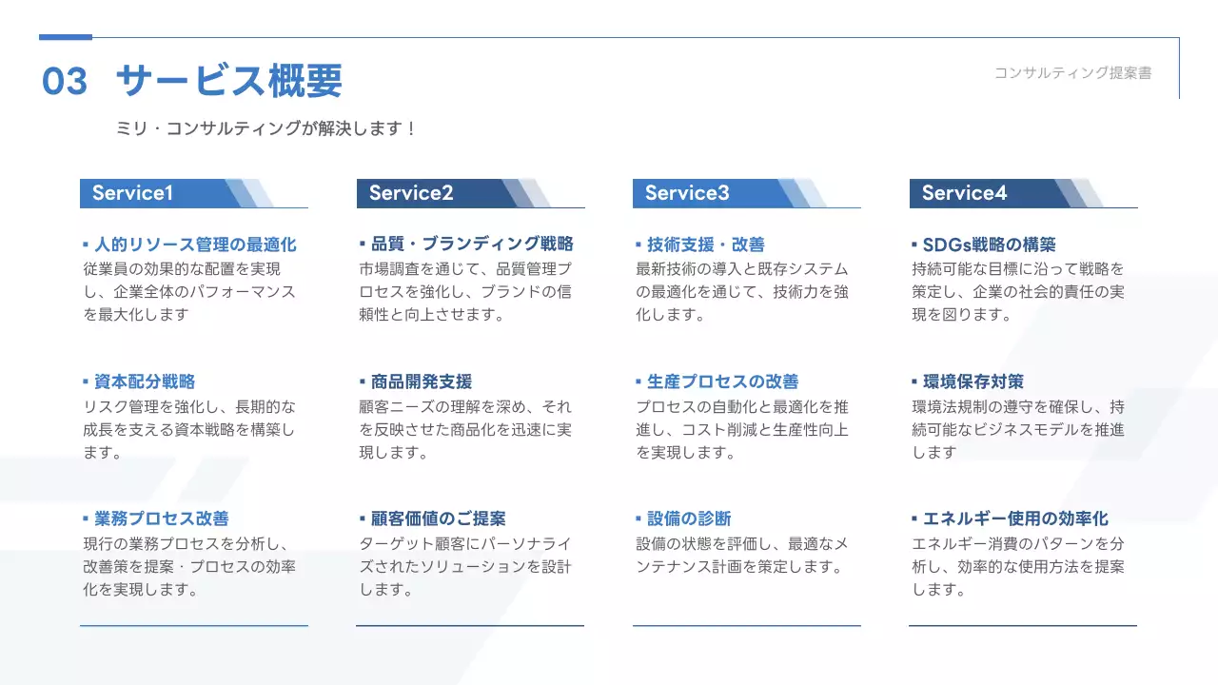The width and height of the screenshot is (1218, 685).
Task: Select the サービス概要 slide title
Action: point(228,81)
